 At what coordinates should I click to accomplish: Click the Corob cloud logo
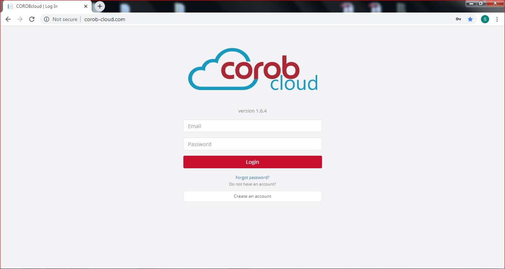(x=253, y=69)
